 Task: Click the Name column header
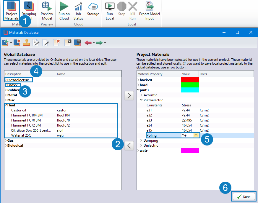(89, 74)
